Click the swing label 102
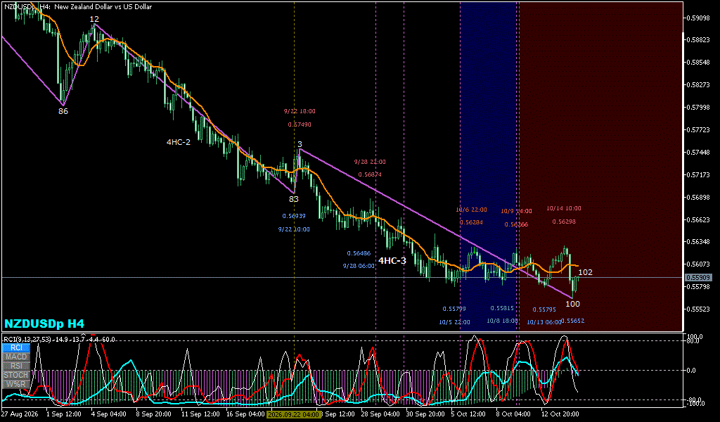This screenshot has width=720, height=422. (x=586, y=272)
